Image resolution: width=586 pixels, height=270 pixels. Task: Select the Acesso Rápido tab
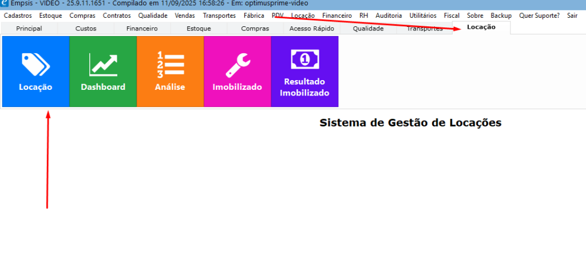pos(312,28)
